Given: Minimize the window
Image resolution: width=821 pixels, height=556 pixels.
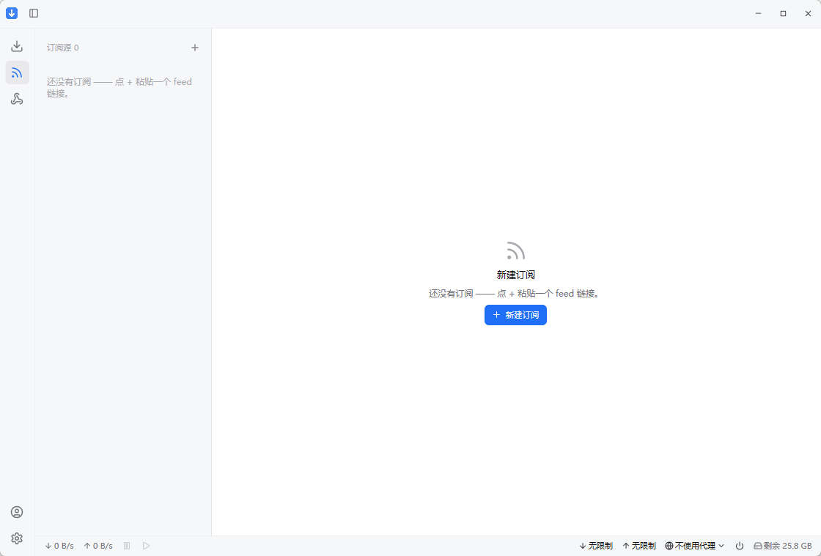Looking at the screenshot, I should point(758,14).
